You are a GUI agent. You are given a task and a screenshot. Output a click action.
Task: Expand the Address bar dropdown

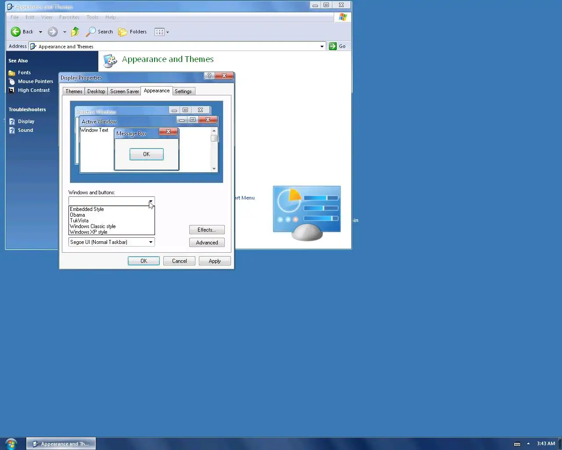coord(322,46)
